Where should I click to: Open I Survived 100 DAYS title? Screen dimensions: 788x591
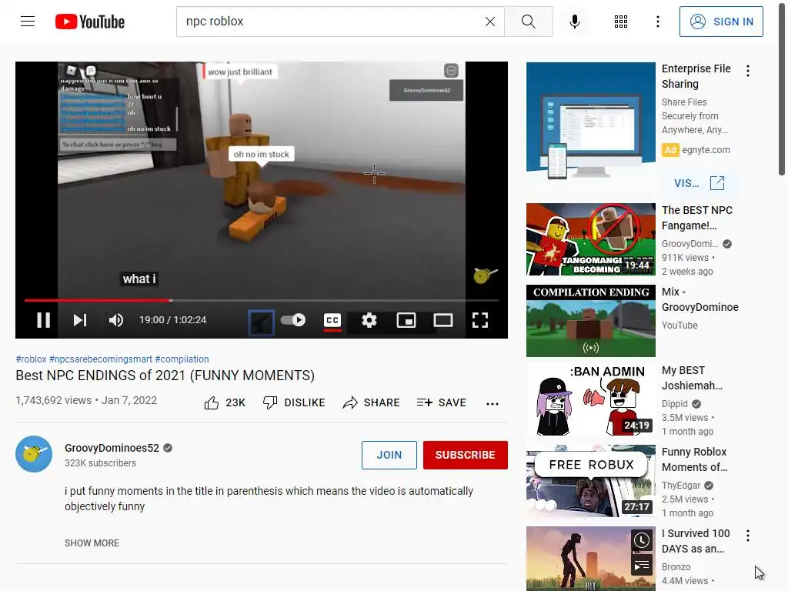pyautogui.click(x=696, y=541)
